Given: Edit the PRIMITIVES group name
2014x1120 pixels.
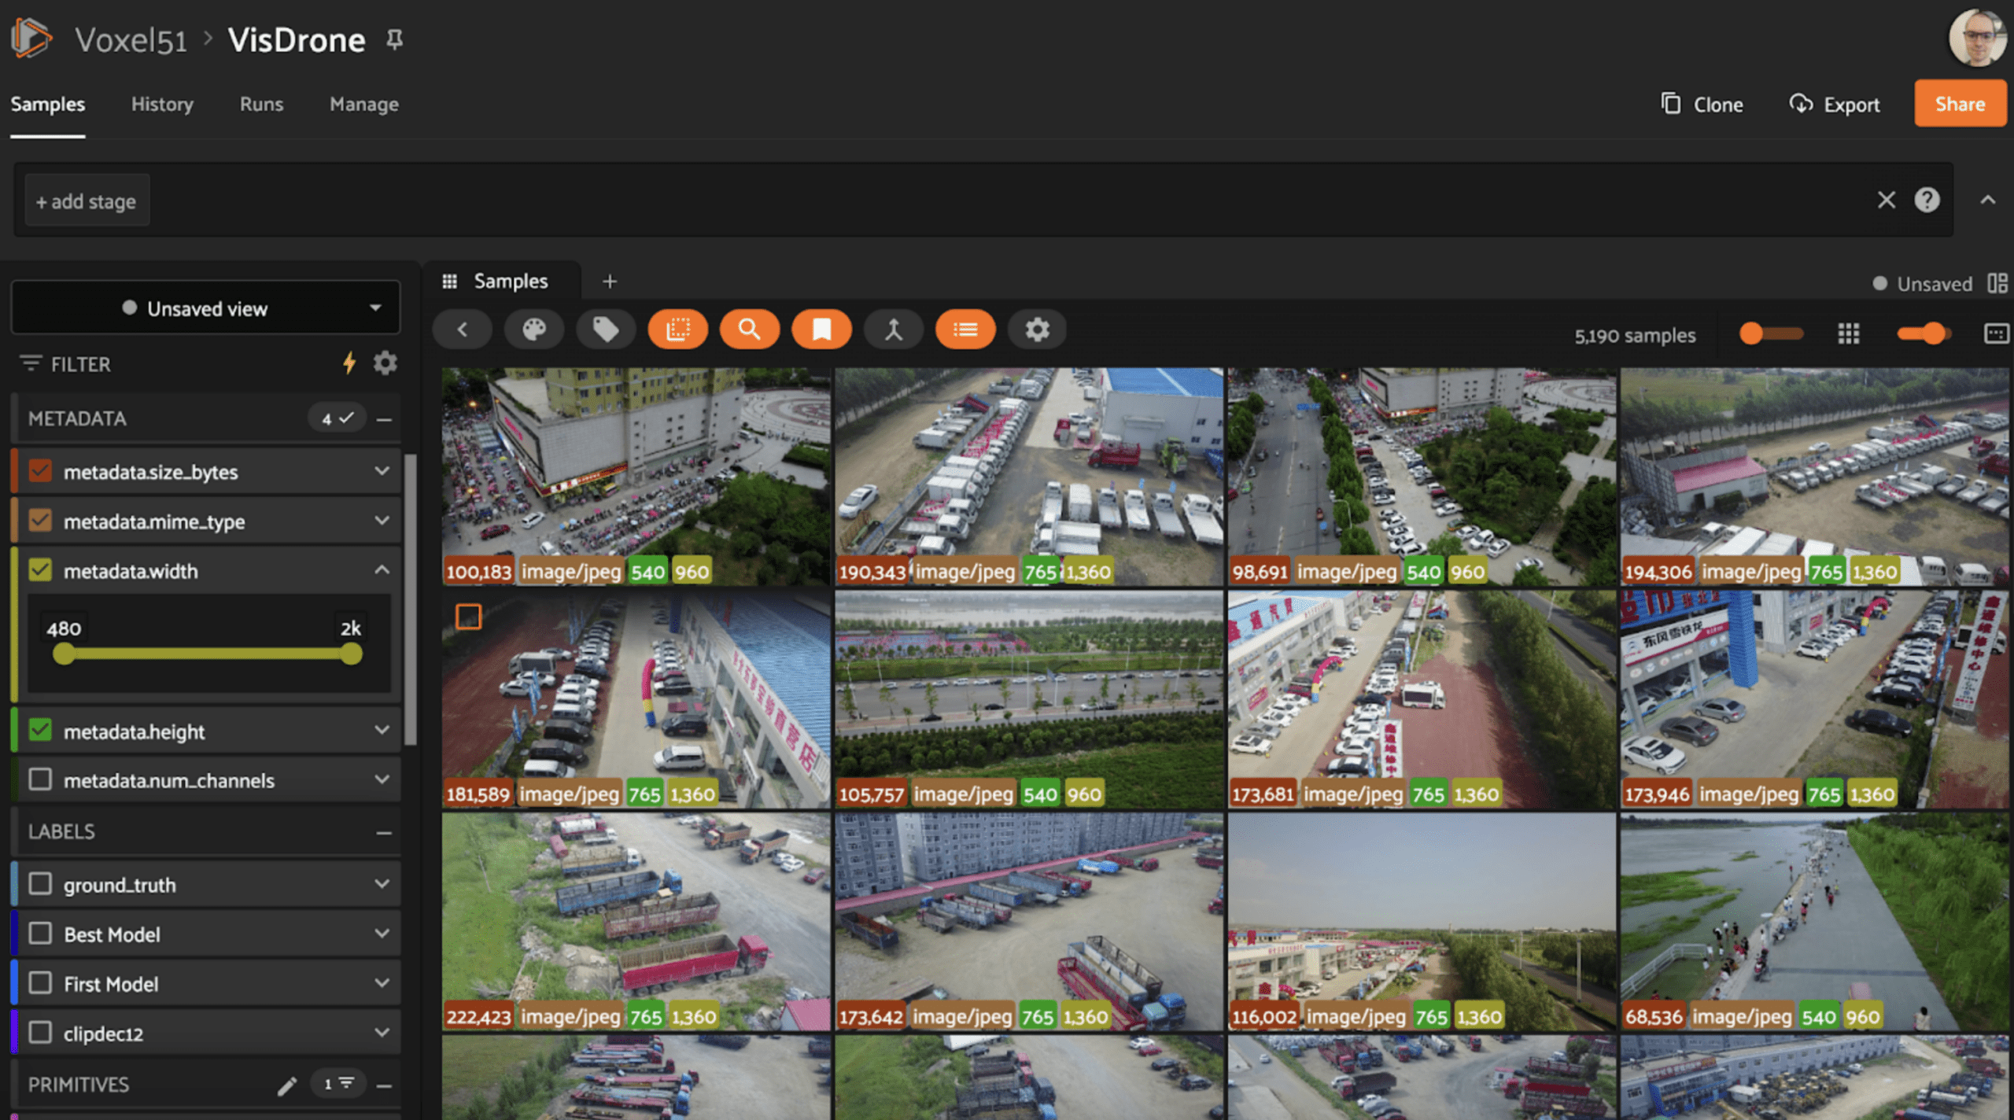Looking at the screenshot, I should (287, 1085).
